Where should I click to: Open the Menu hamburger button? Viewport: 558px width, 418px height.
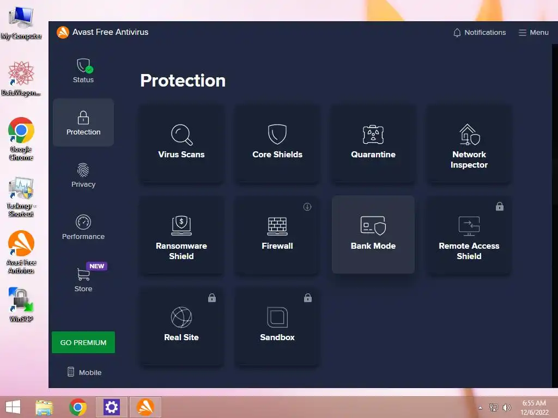(x=533, y=32)
